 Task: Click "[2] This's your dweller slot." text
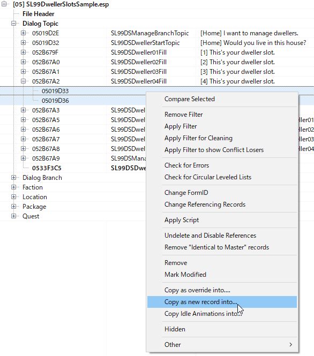(x=237, y=62)
